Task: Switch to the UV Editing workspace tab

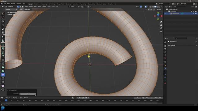Action: tap(52, 4)
